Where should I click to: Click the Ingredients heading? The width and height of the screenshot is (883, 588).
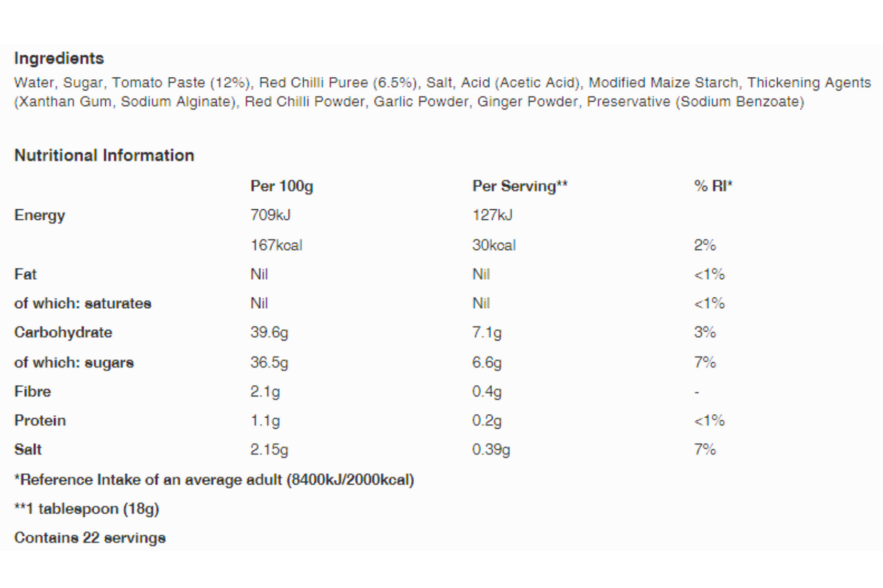pos(59,58)
